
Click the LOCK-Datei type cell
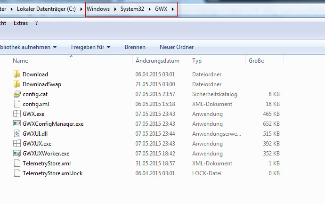click(207, 173)
